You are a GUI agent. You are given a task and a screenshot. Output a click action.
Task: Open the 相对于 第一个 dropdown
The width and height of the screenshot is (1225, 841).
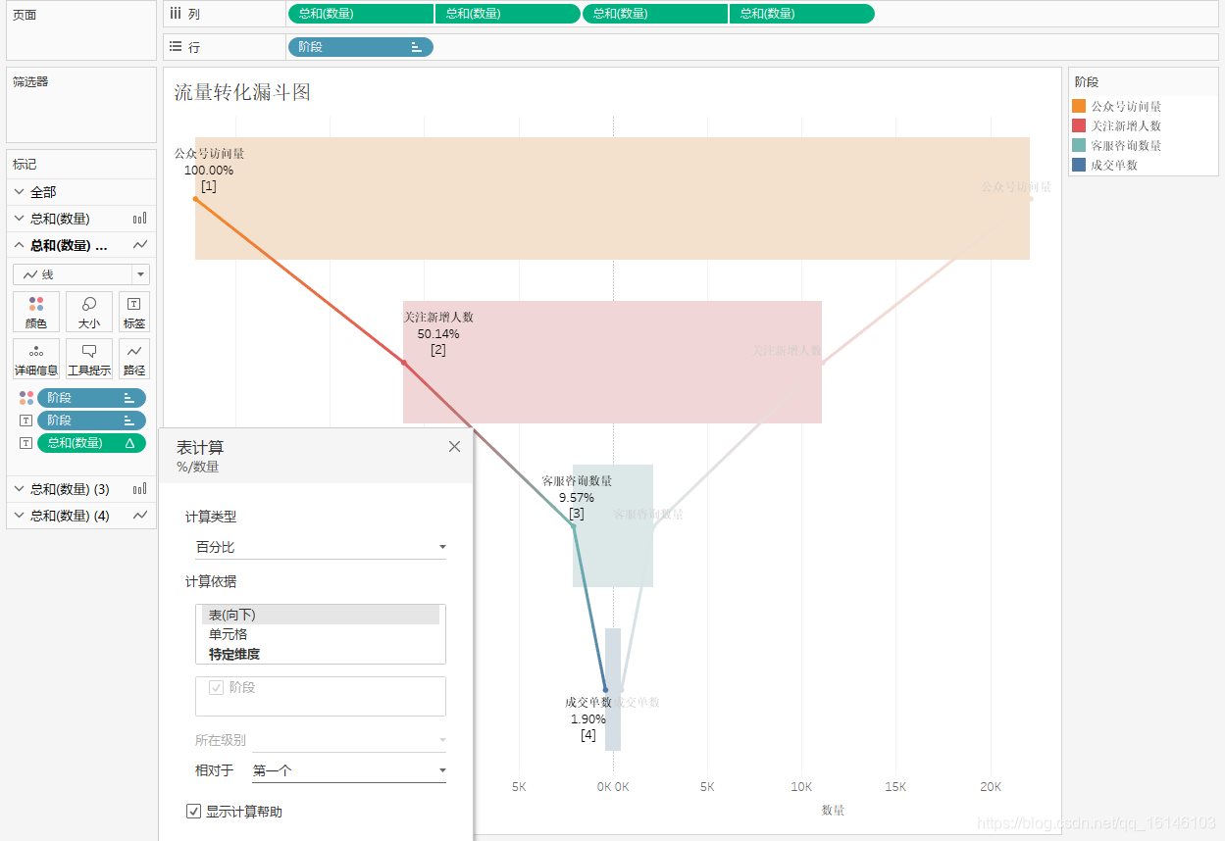349,770
